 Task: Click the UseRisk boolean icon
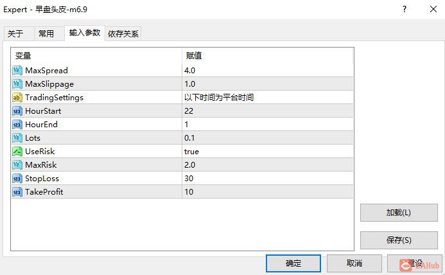(x=17, y=152)
